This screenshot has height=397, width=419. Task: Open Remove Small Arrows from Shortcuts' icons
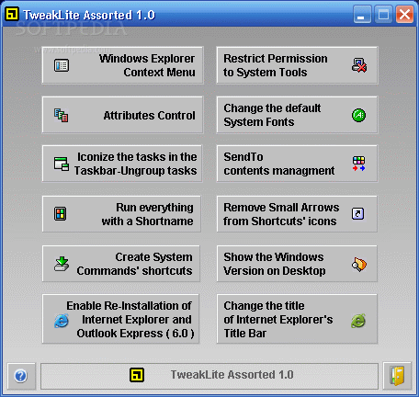297,214
